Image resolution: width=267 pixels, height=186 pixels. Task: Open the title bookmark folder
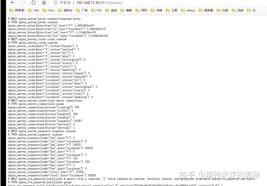point(34,10)
